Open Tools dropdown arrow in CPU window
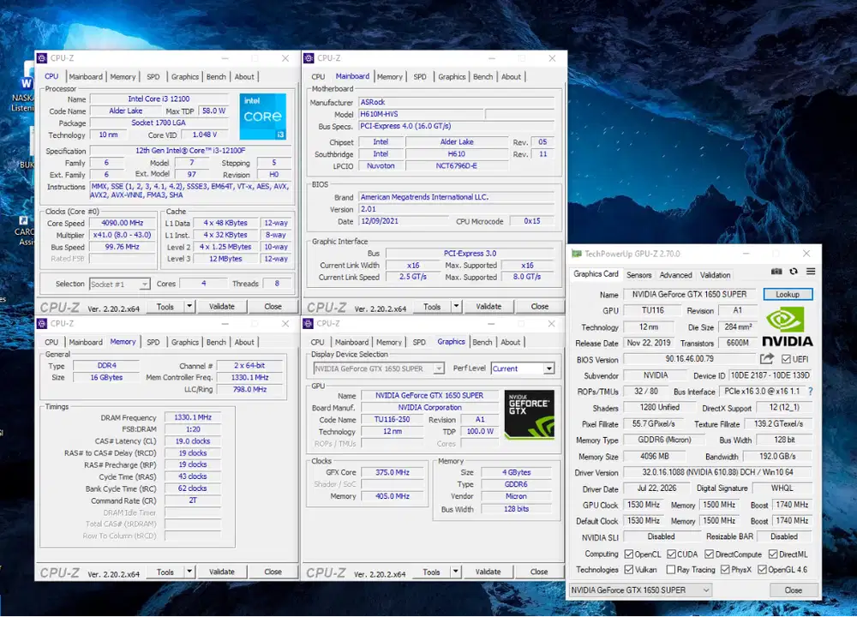Screen dimensions: 857x617 point(189,306)
